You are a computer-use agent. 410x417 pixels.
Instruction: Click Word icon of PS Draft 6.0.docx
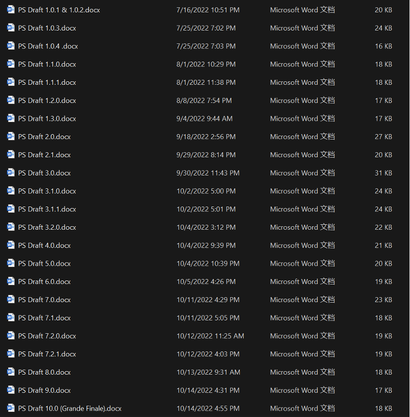tap(11, 281)
